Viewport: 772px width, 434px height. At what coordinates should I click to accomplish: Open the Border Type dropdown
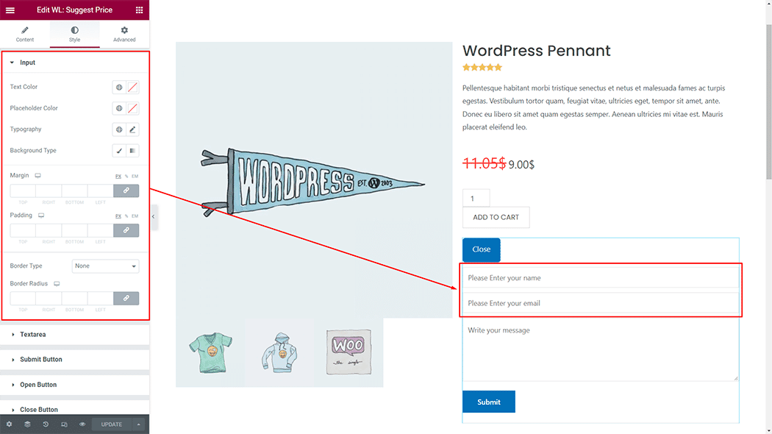coord(105,266)
